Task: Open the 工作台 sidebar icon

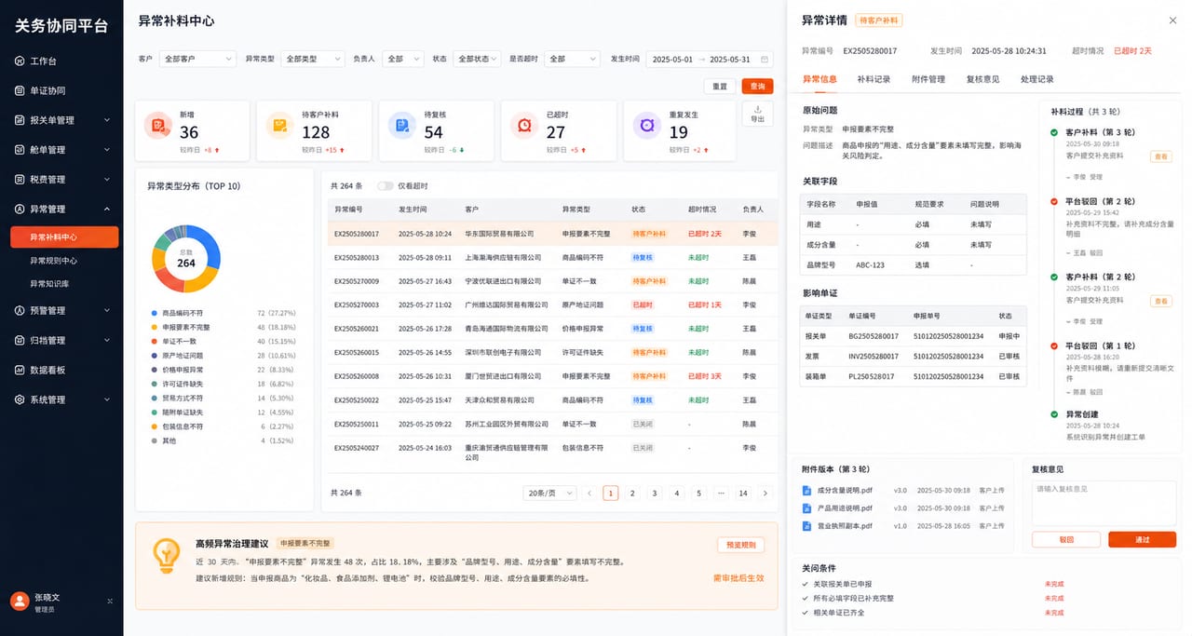Action: (20, 61)
